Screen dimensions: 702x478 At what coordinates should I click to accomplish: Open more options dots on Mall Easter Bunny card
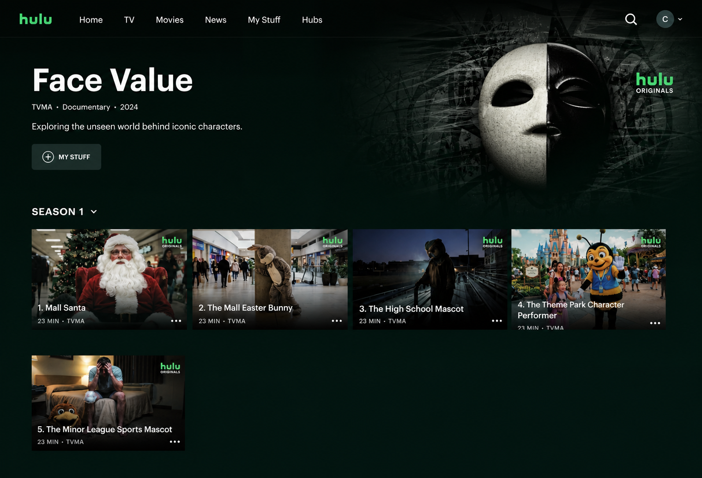point(337,321)
